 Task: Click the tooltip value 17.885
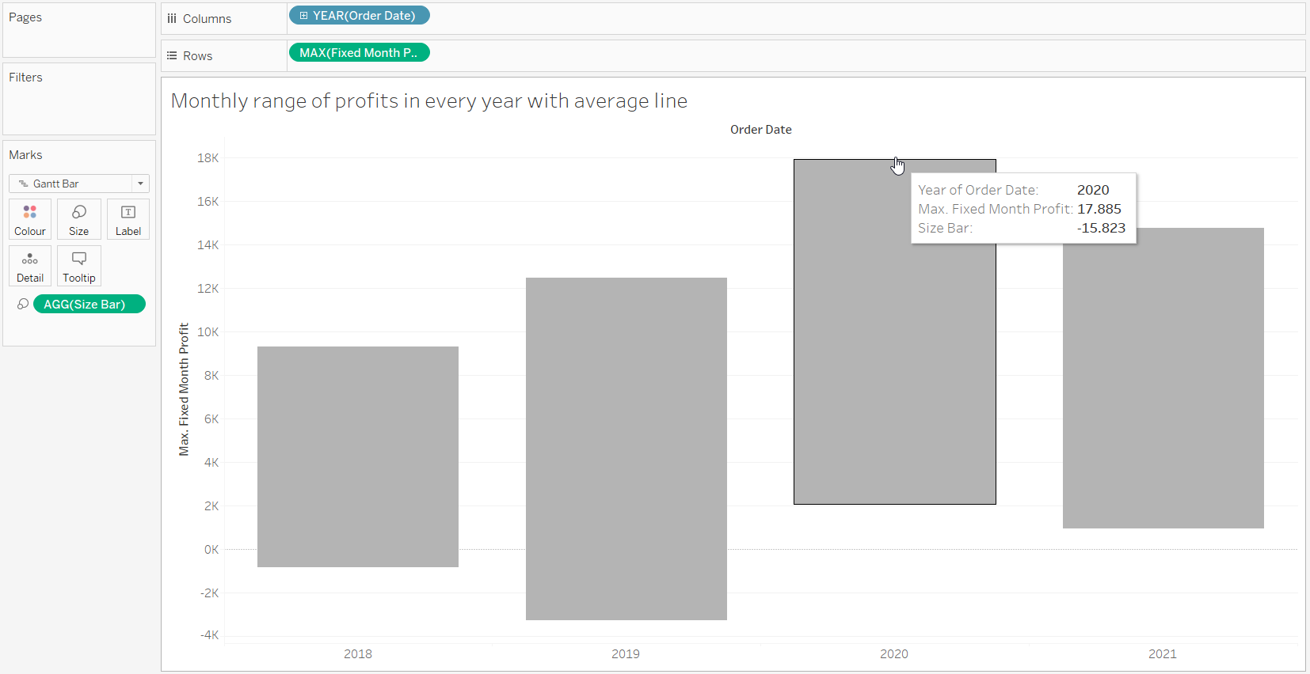[x=1099, y=209]
